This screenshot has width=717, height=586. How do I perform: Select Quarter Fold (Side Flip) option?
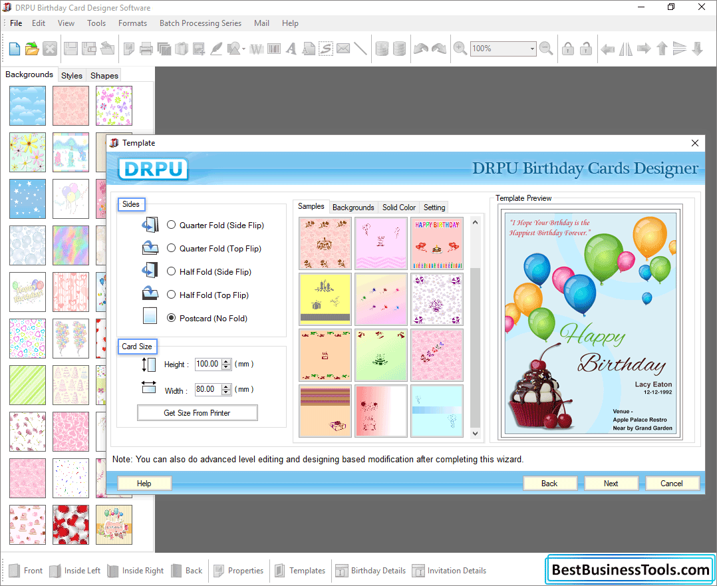click(171, 225)
